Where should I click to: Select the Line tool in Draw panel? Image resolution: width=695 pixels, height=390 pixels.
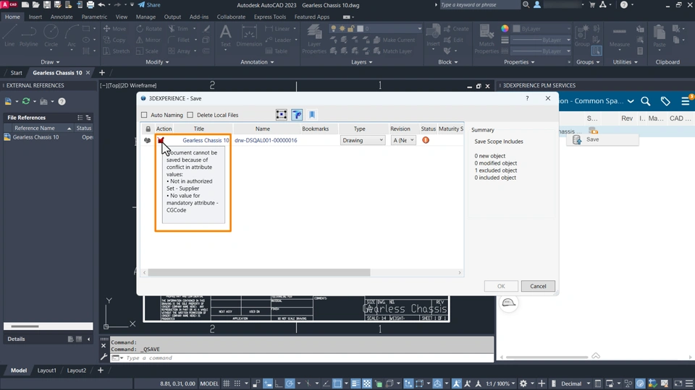coord(9,35)
